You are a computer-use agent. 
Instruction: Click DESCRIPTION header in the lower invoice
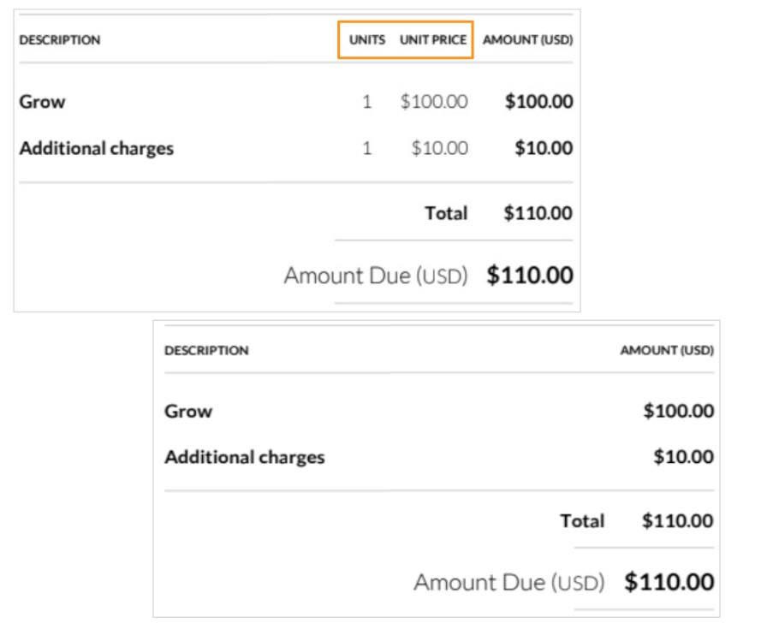pos(206,350)
